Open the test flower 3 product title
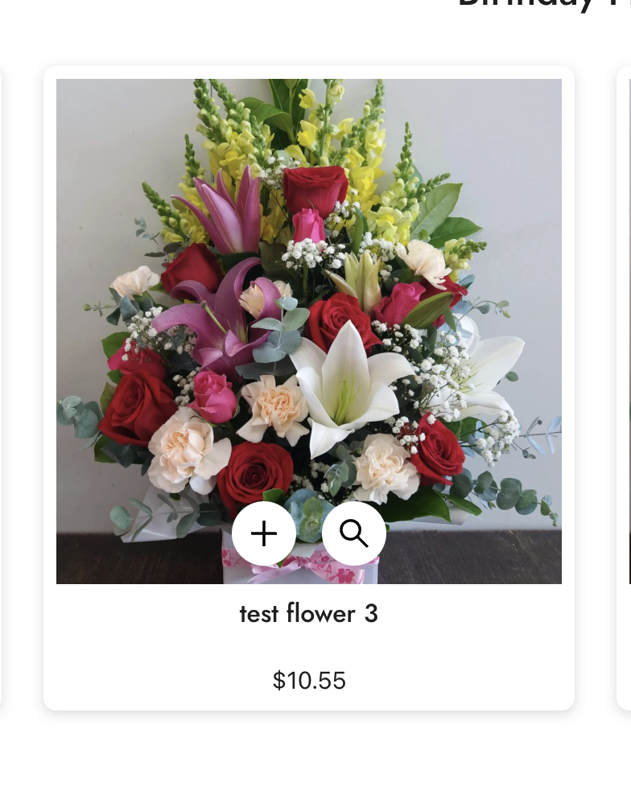631x803 pixels. pos(309,613)
